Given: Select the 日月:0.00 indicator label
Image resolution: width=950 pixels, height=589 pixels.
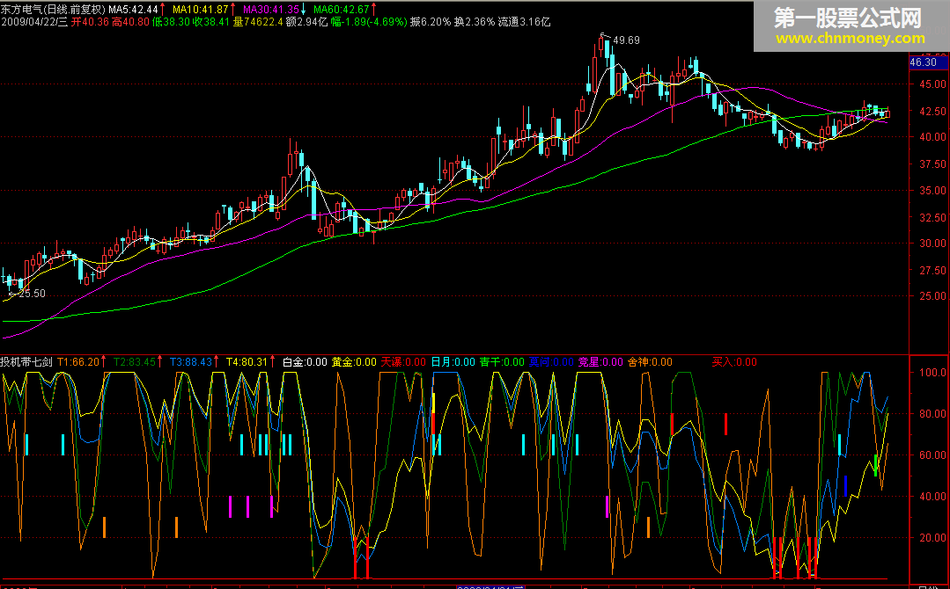Looking at the screenshot, I should pyautogui.click(x=453, y=362).
